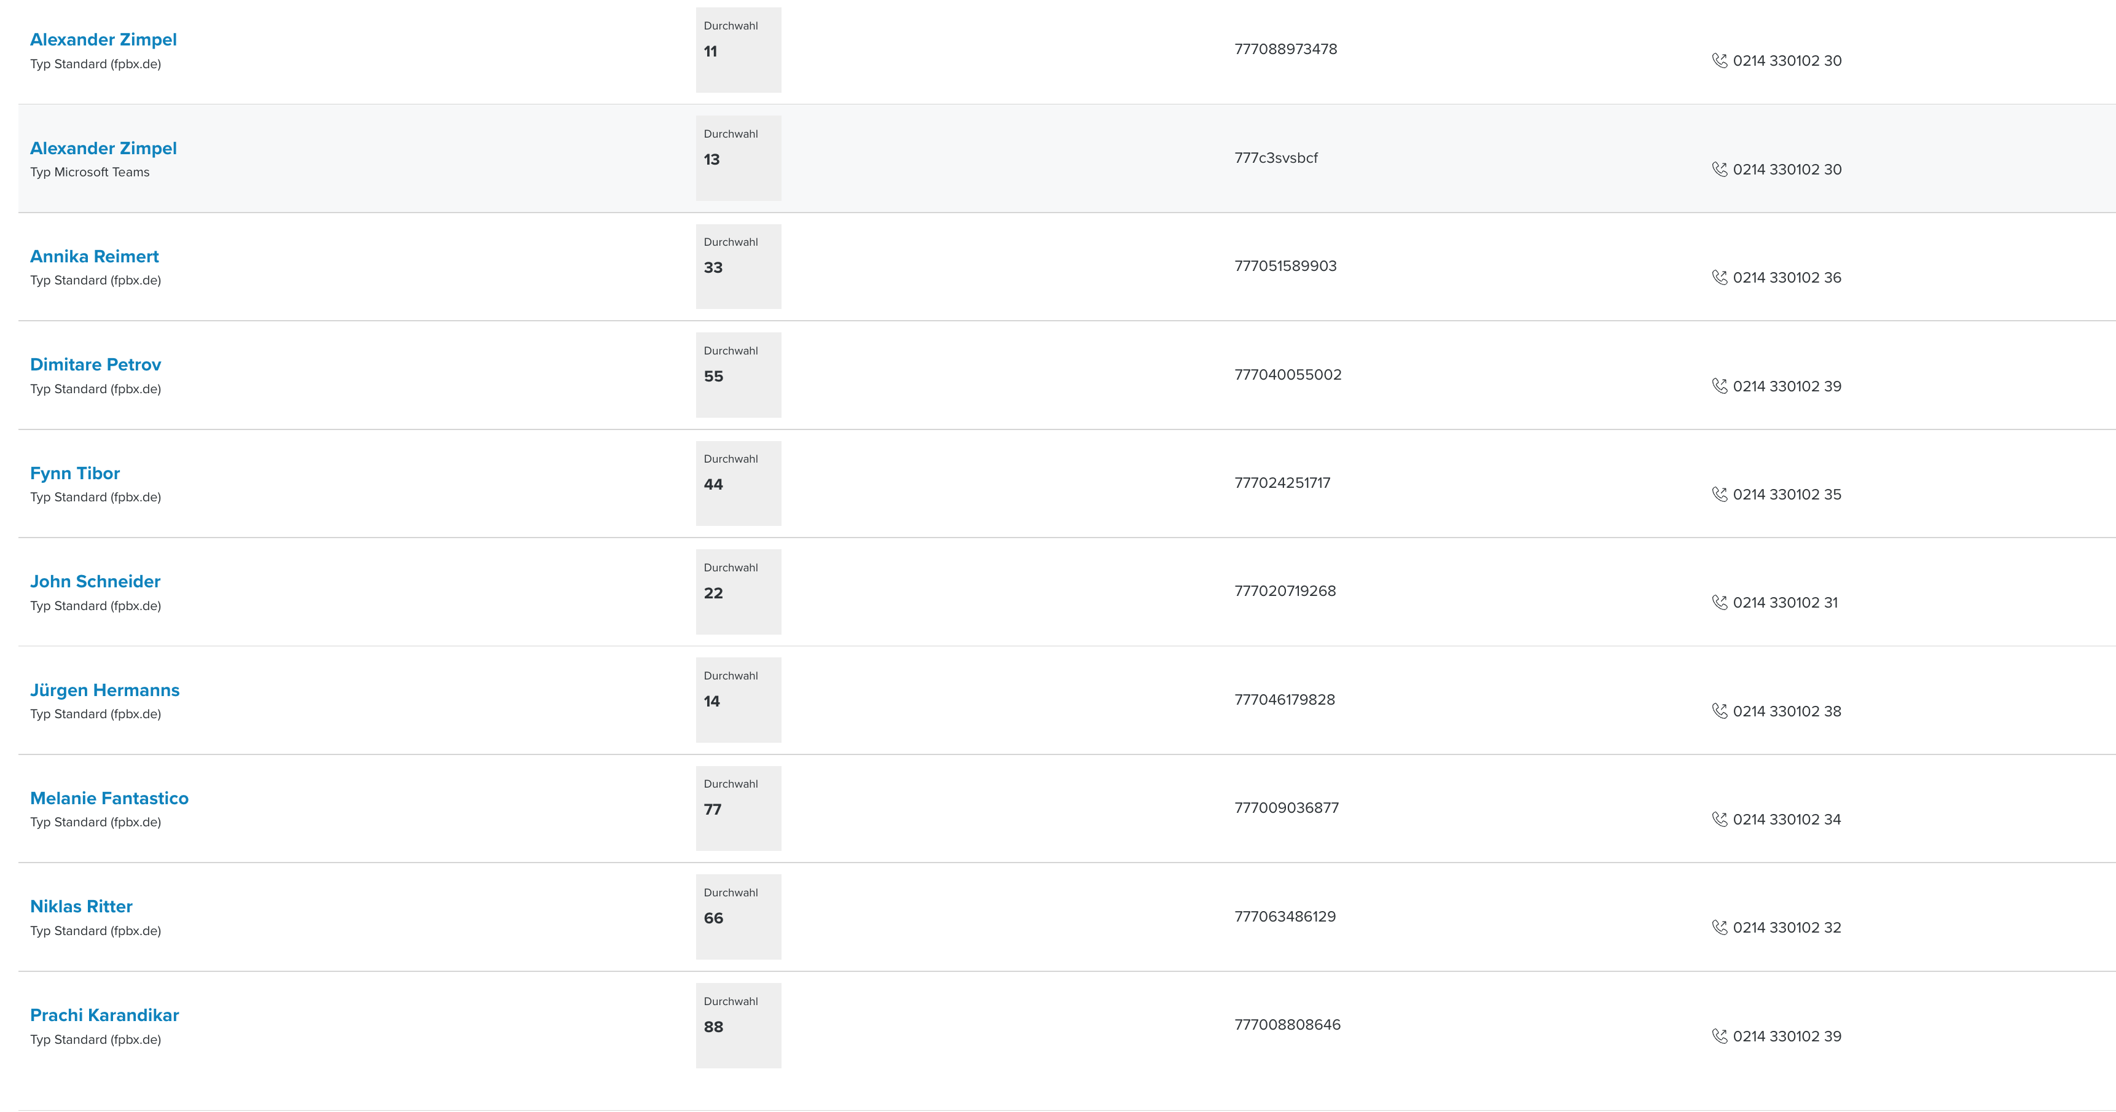Click Durchwahl 11 extension box
The image size is (2116, 1112).
[x=739, y=50]
